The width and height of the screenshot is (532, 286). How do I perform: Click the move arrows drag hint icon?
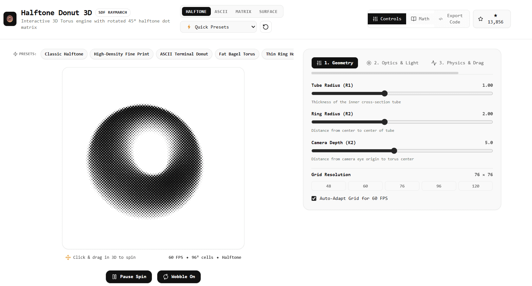point(68,257)
